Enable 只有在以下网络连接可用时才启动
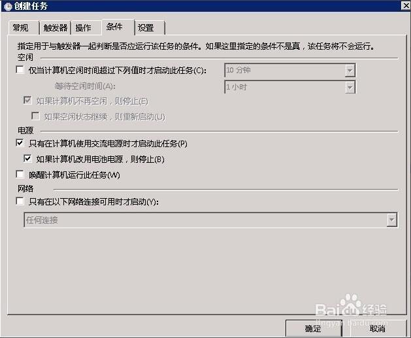Image resolution: width=411 pixels, height=338 pixels. [20, 201]
